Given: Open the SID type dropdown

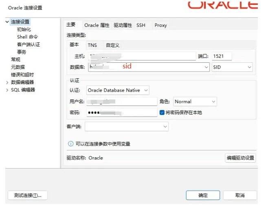Looking at the screenshot, I should (232, 67).
